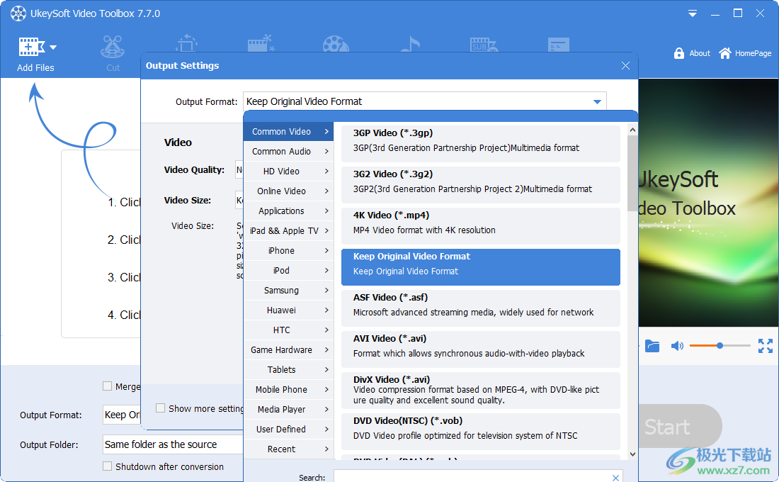The height and width of the screenshot is (482, 779).
Task: Open the music note tool icon
Action: click(410, 44)
